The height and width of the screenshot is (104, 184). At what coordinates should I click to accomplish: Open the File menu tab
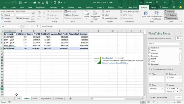pos(4,7)
